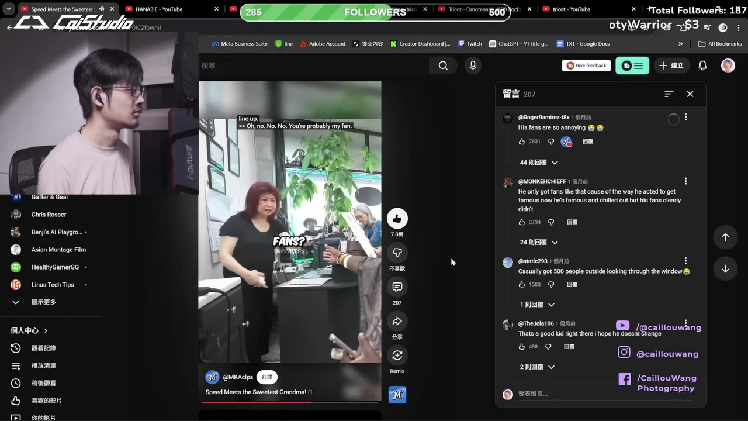Dislike the static293 comment
This screenshot has width=748, height=421.
click(550, 285)
